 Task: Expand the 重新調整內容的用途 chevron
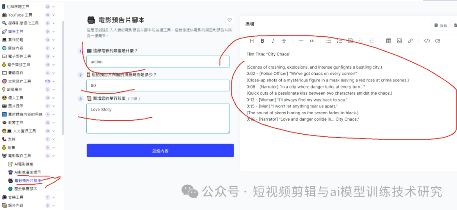click(x=54, y=114)
